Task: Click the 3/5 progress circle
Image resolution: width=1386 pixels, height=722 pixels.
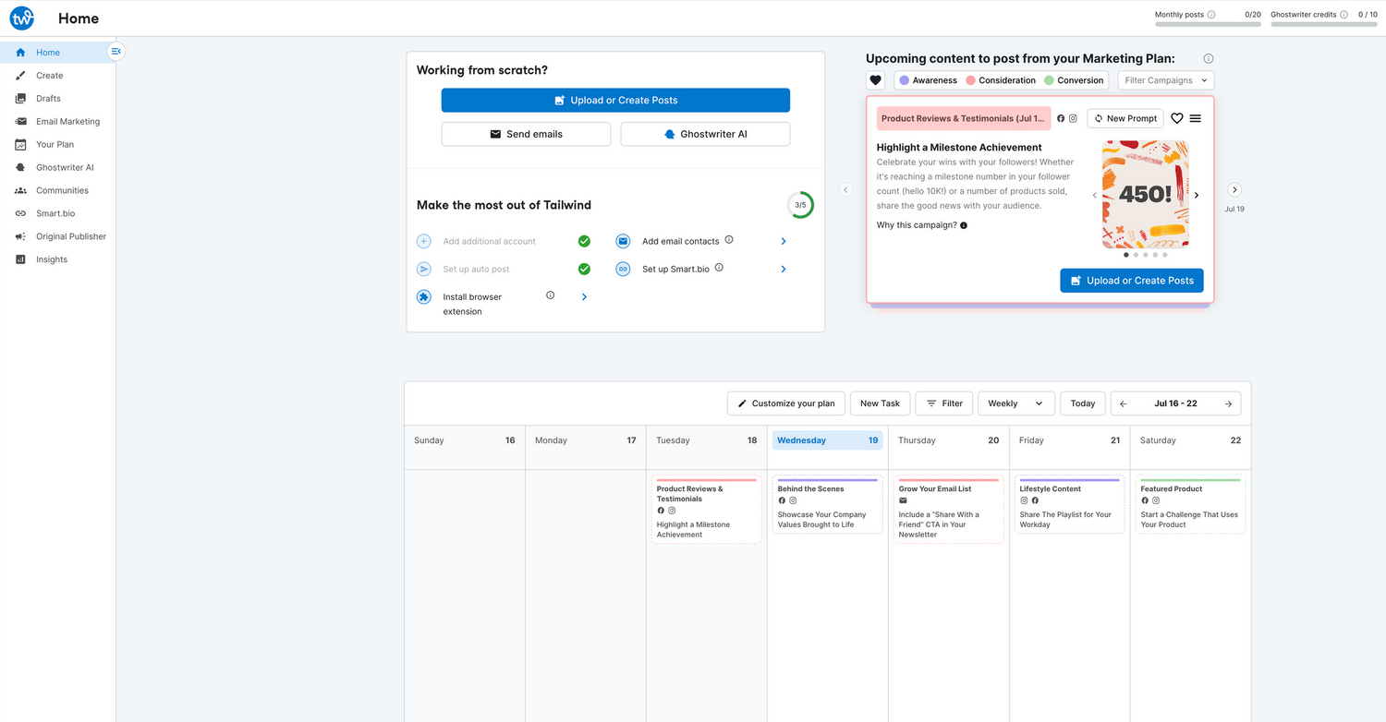Action: tap(800, 205)
